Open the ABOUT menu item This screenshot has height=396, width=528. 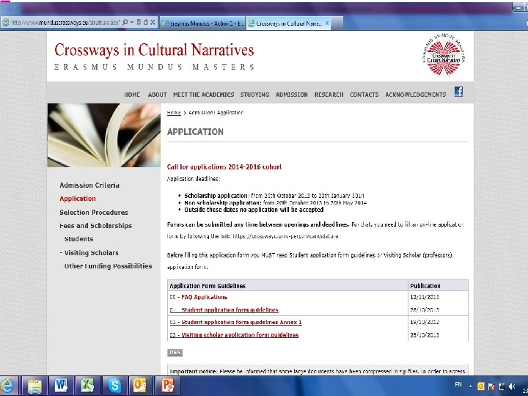(157, 95)
